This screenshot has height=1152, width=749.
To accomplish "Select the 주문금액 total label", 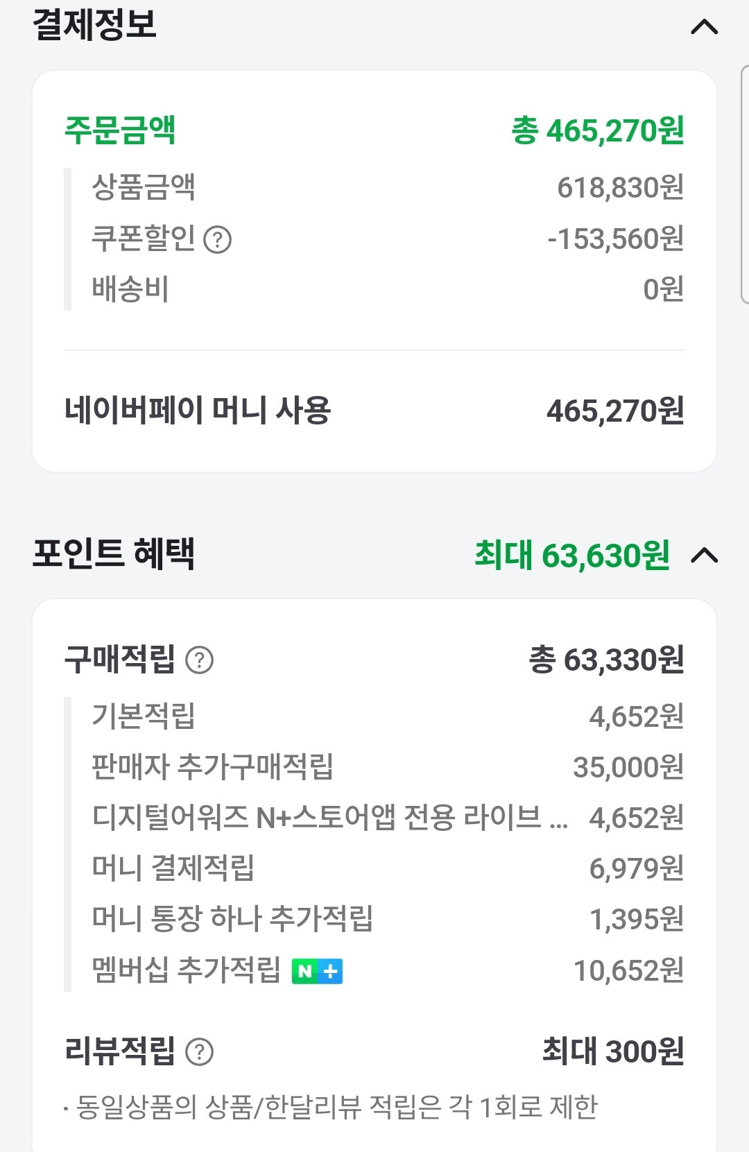I will tap(120, 130).
